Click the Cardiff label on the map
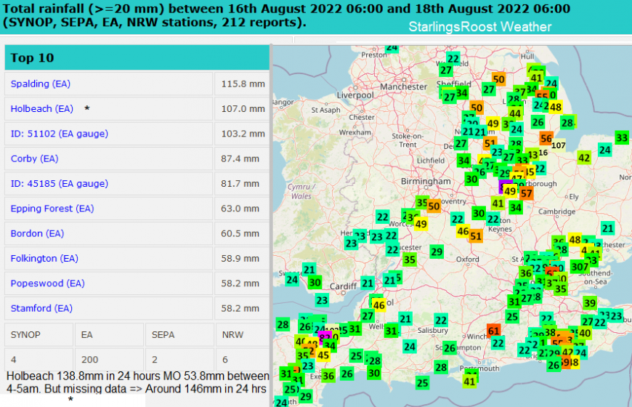Screen dimensions: 632x407 343,286
